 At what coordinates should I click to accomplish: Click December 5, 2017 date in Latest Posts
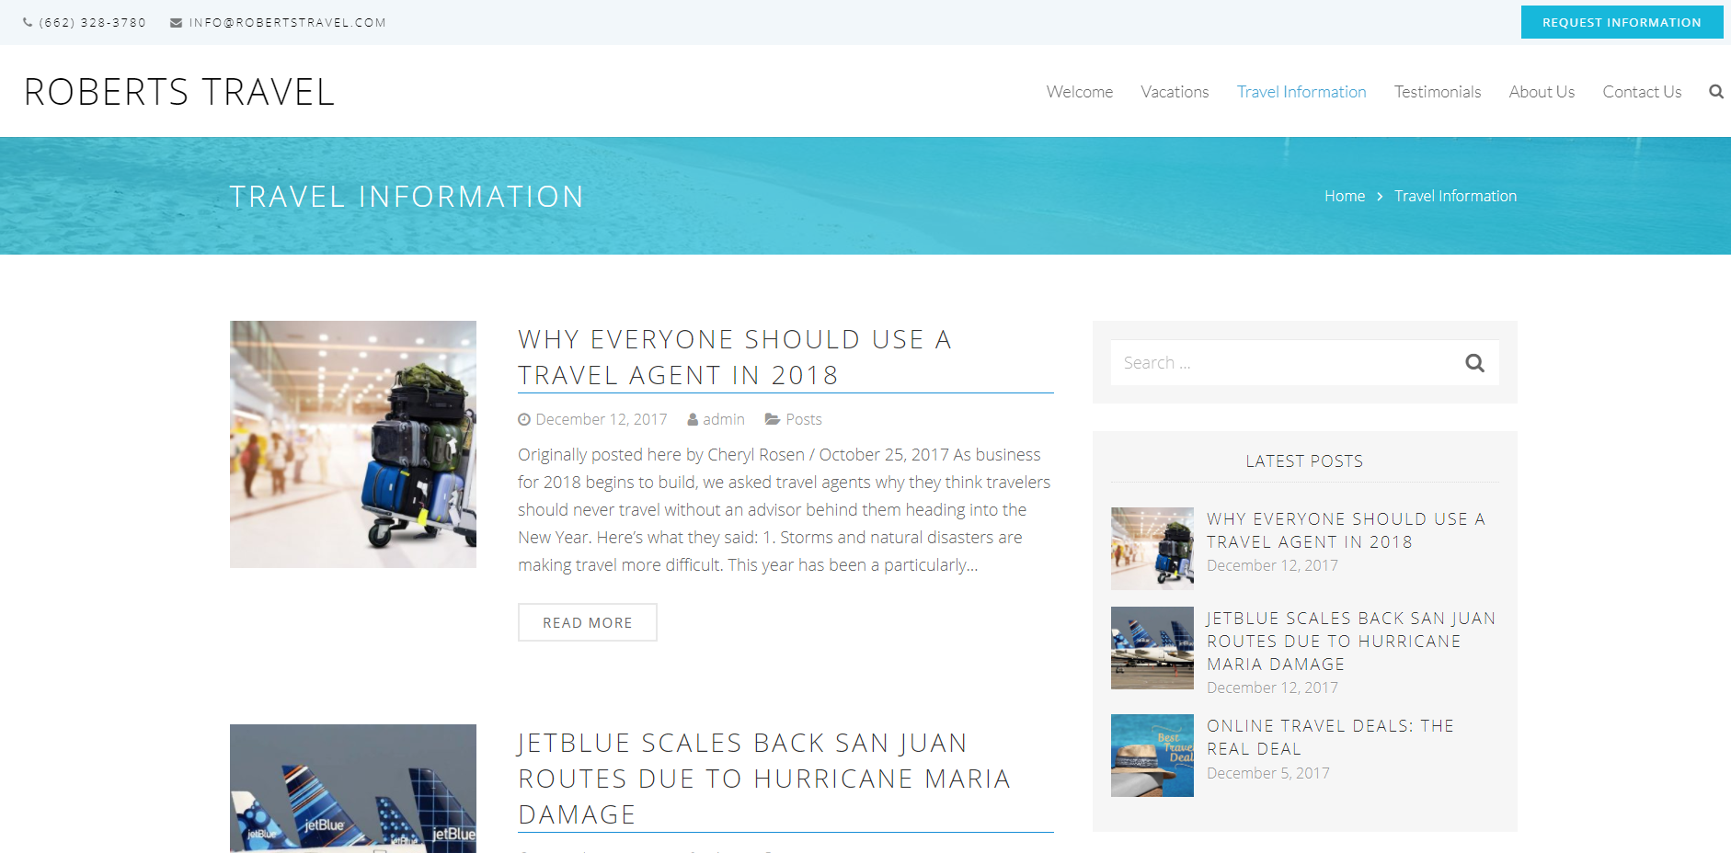click(1268, 773)
